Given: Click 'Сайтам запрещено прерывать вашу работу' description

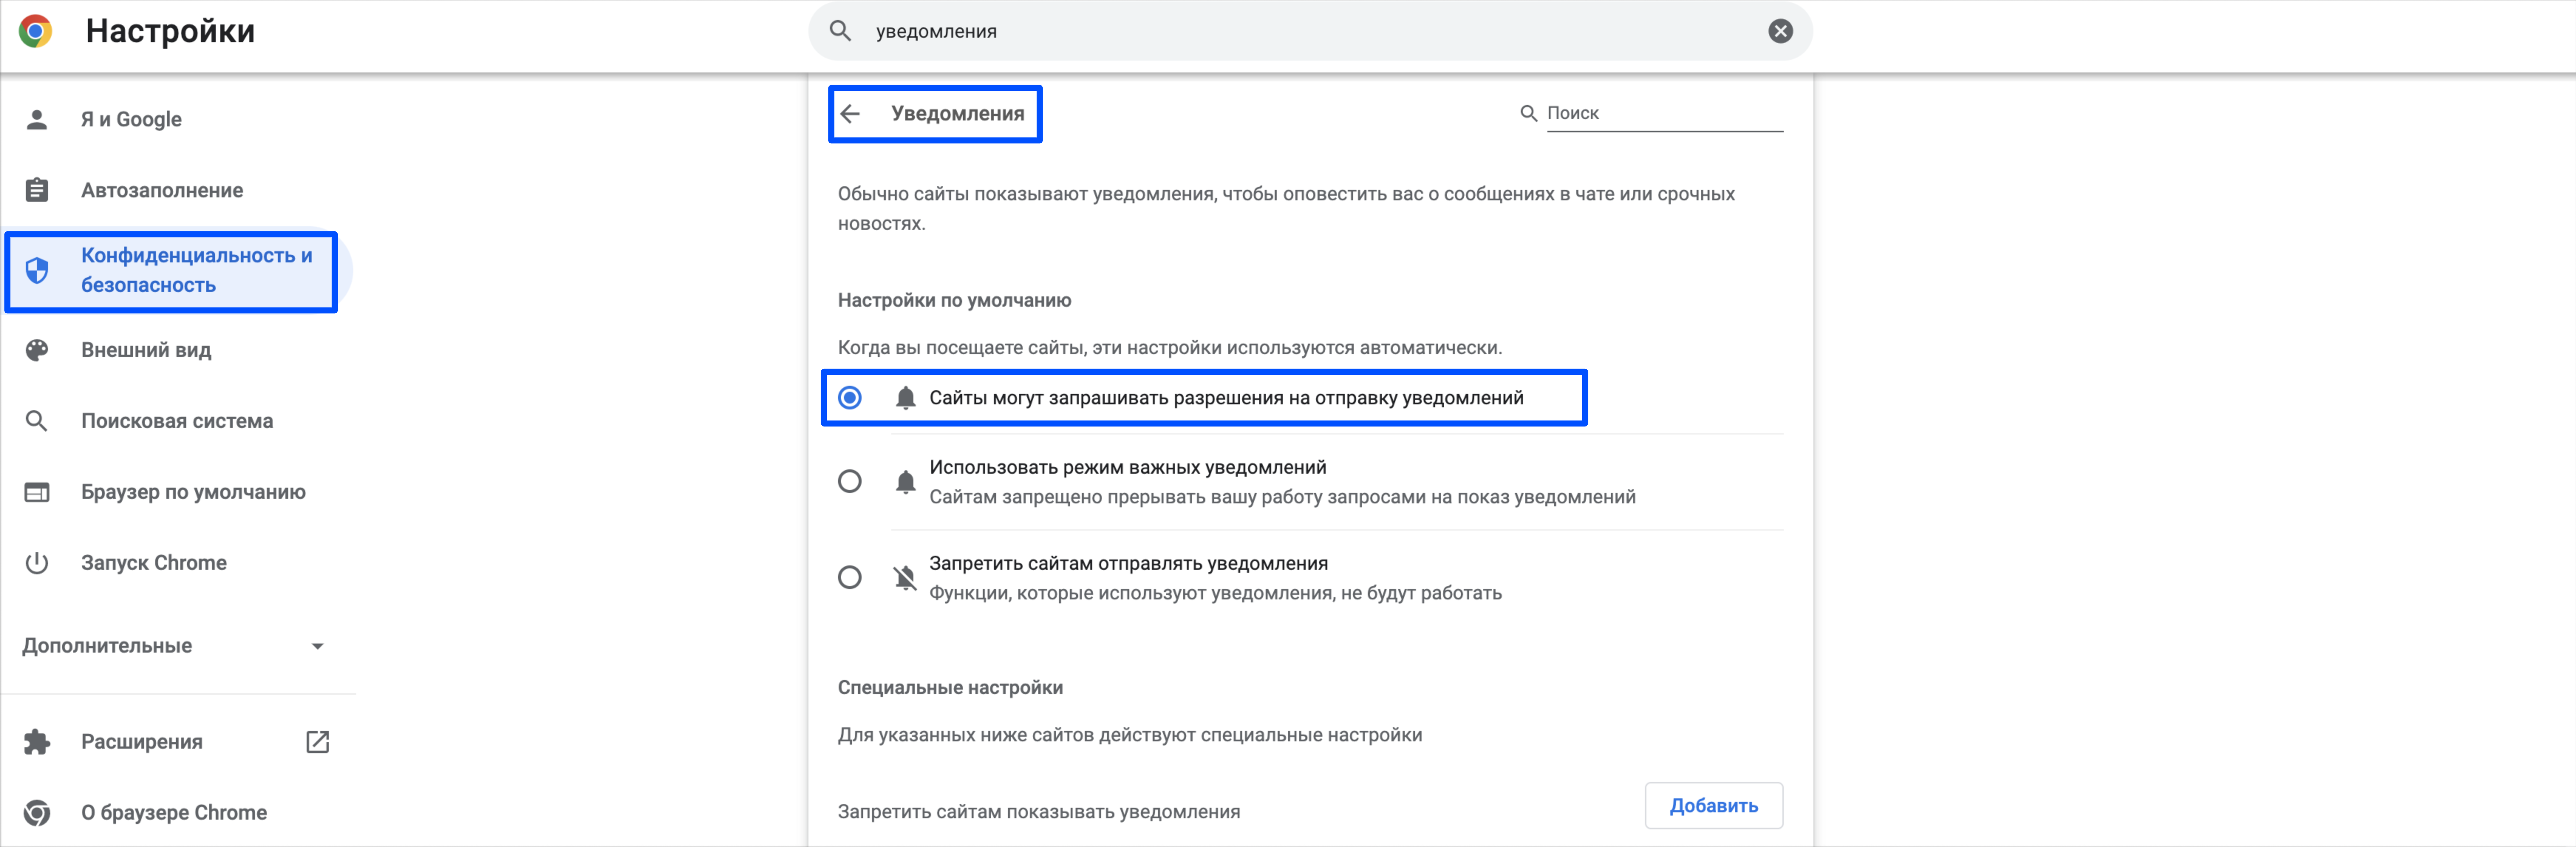Looking at the screenshot, I should pyautogui.click(x=1282, y=497).
